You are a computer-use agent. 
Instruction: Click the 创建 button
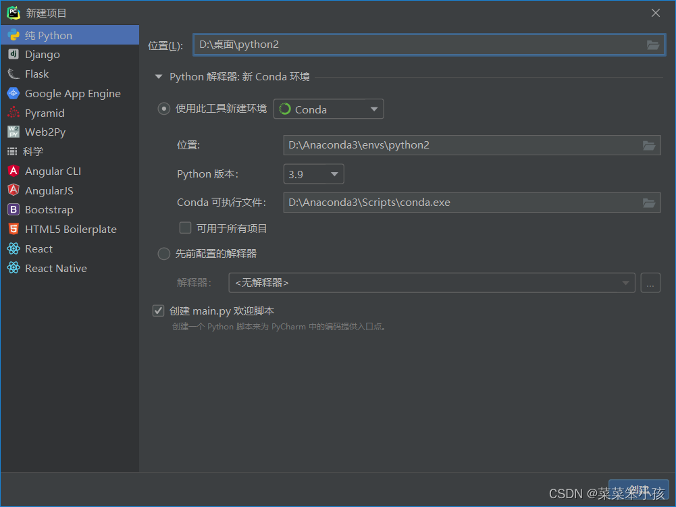638,491
